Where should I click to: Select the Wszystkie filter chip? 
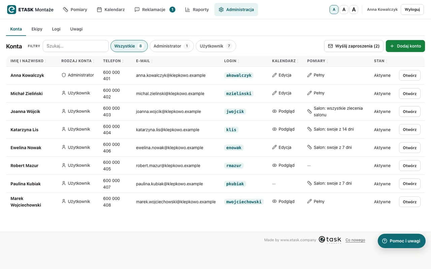click(129, 46)
